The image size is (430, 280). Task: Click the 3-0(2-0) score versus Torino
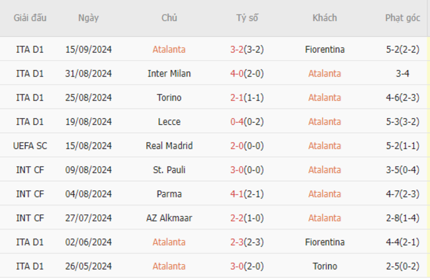(247, 266)
